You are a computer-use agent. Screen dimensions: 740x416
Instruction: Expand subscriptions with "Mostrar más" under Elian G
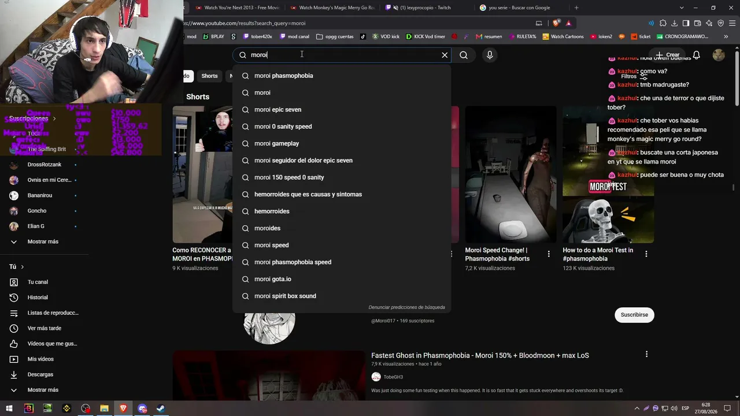click(x=43, y=242)
